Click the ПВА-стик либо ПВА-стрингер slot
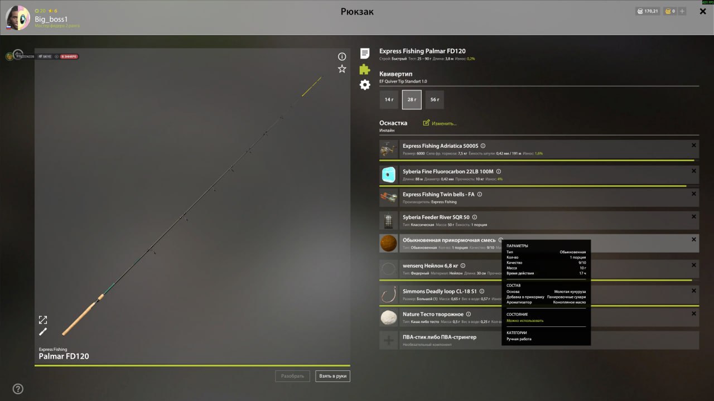 539,340
